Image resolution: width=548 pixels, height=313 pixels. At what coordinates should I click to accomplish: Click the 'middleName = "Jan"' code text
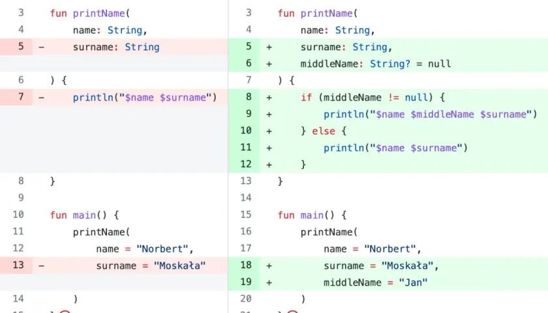(x=375, y=282)
